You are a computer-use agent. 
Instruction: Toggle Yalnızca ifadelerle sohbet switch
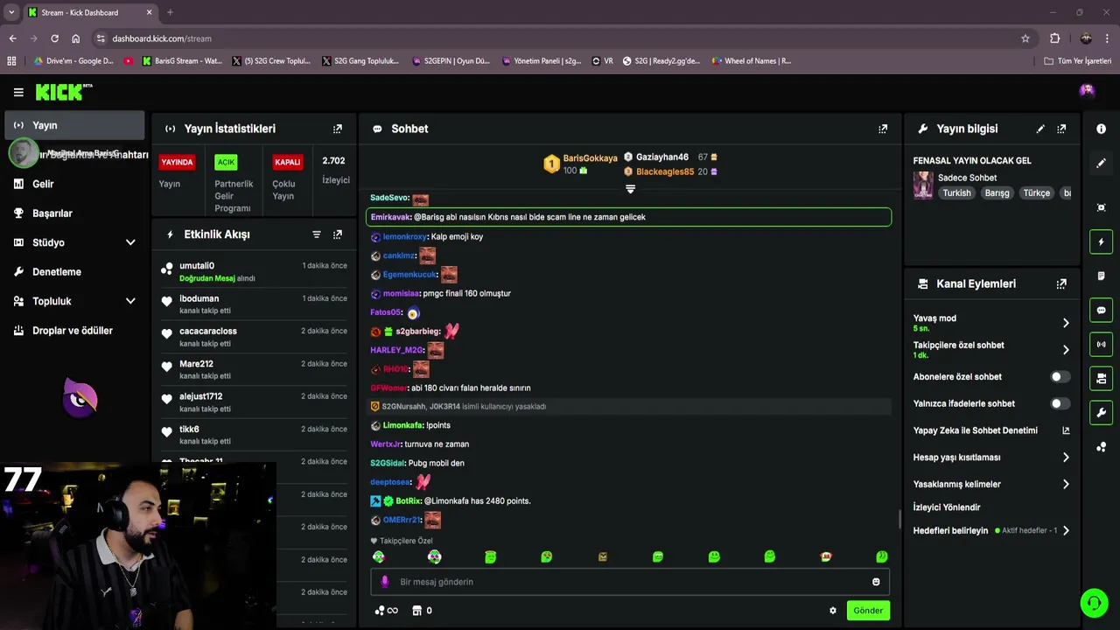pos(1060,404)
